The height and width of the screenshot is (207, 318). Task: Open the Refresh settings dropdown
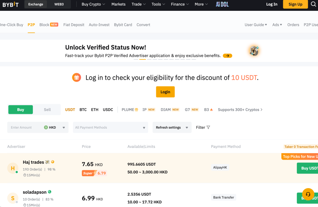[172, 127]
